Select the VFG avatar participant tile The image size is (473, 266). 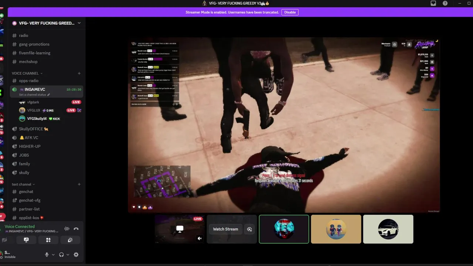point(284,229)
